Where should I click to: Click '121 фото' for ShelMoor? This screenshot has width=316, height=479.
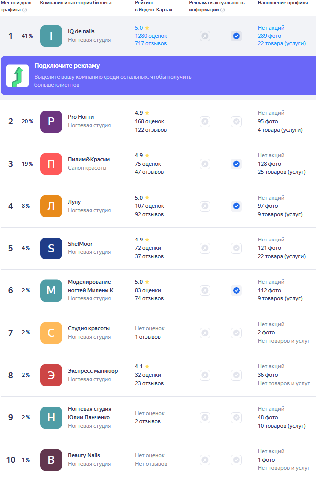point(269,248)
